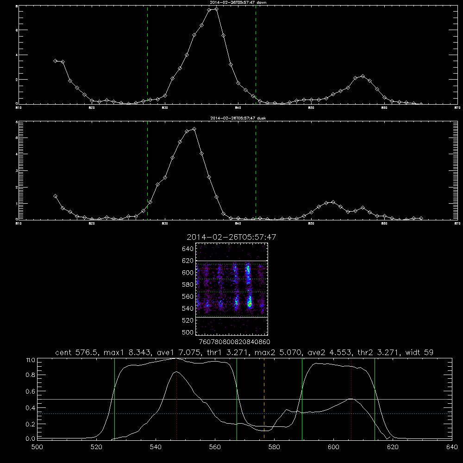Click the '580' x-axis label of the bottom plot
Screen dimensions: 463x463
coord(274,447)
